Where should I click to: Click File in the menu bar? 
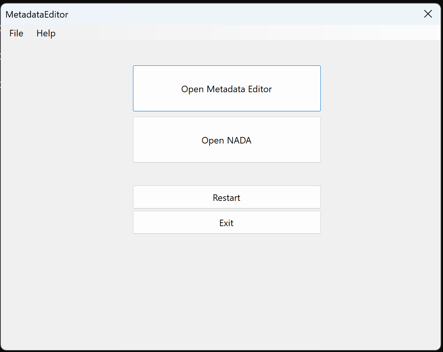[x=16, y=33]
